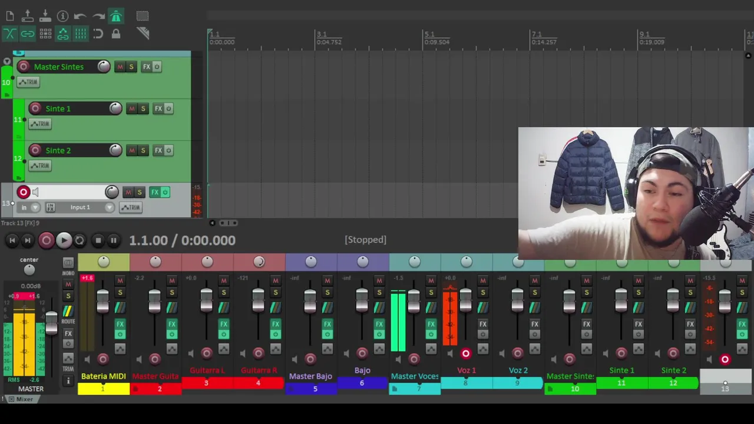Start playback with the Play button
The width and height of the screenshot is (754, 424).
coord(64,240)
